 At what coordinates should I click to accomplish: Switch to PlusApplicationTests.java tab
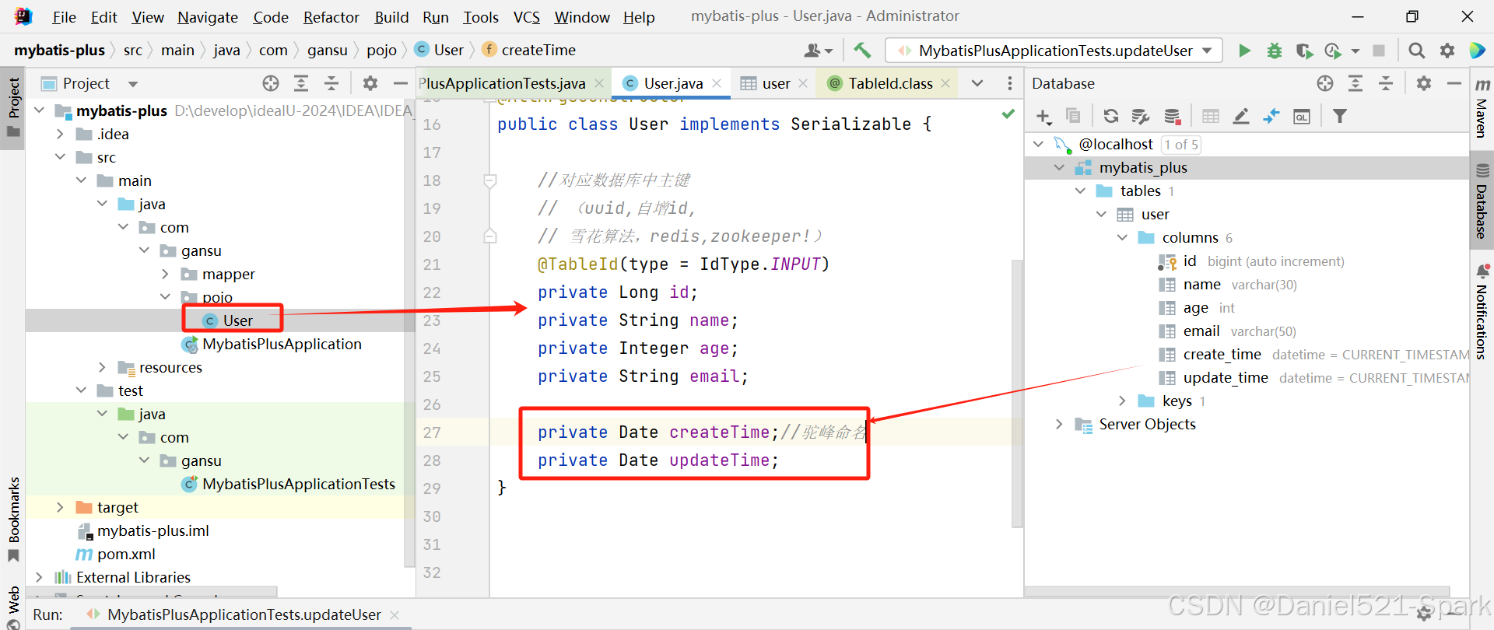pos(503,83)
